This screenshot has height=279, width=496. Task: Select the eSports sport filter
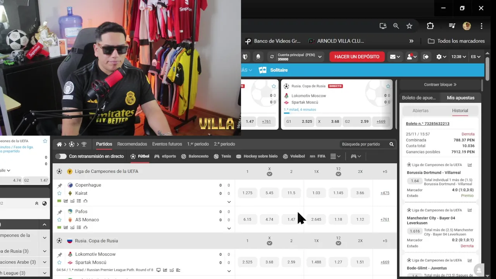165,157
